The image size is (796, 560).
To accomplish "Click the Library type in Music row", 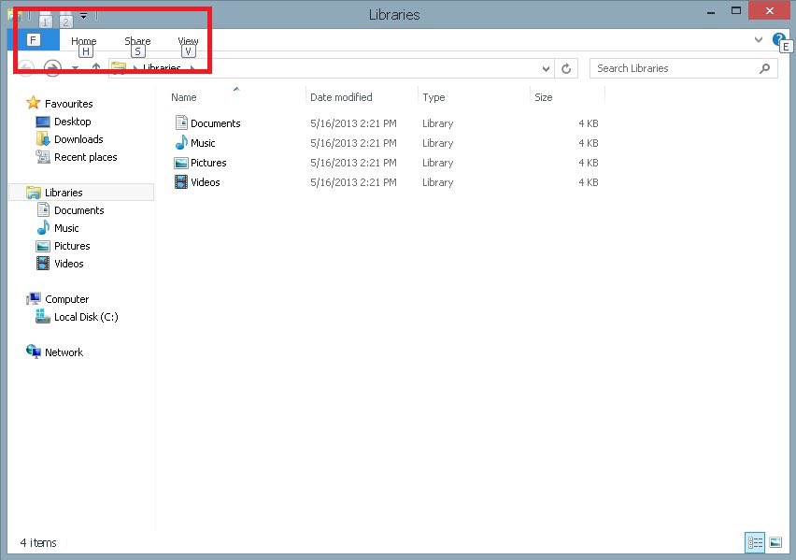I will pyautogui.click(x=437, y=143).
